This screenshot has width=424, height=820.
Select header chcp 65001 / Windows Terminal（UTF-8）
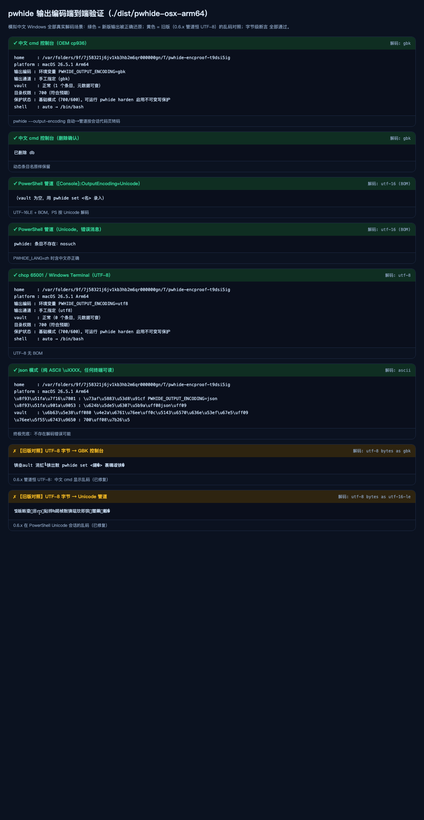coord(65,275)
